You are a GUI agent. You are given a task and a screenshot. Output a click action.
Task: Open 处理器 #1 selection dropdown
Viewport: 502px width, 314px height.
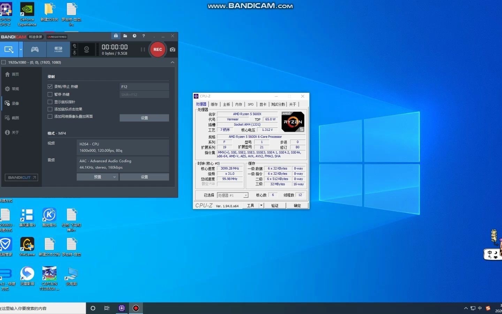click(x=233, y=195)
